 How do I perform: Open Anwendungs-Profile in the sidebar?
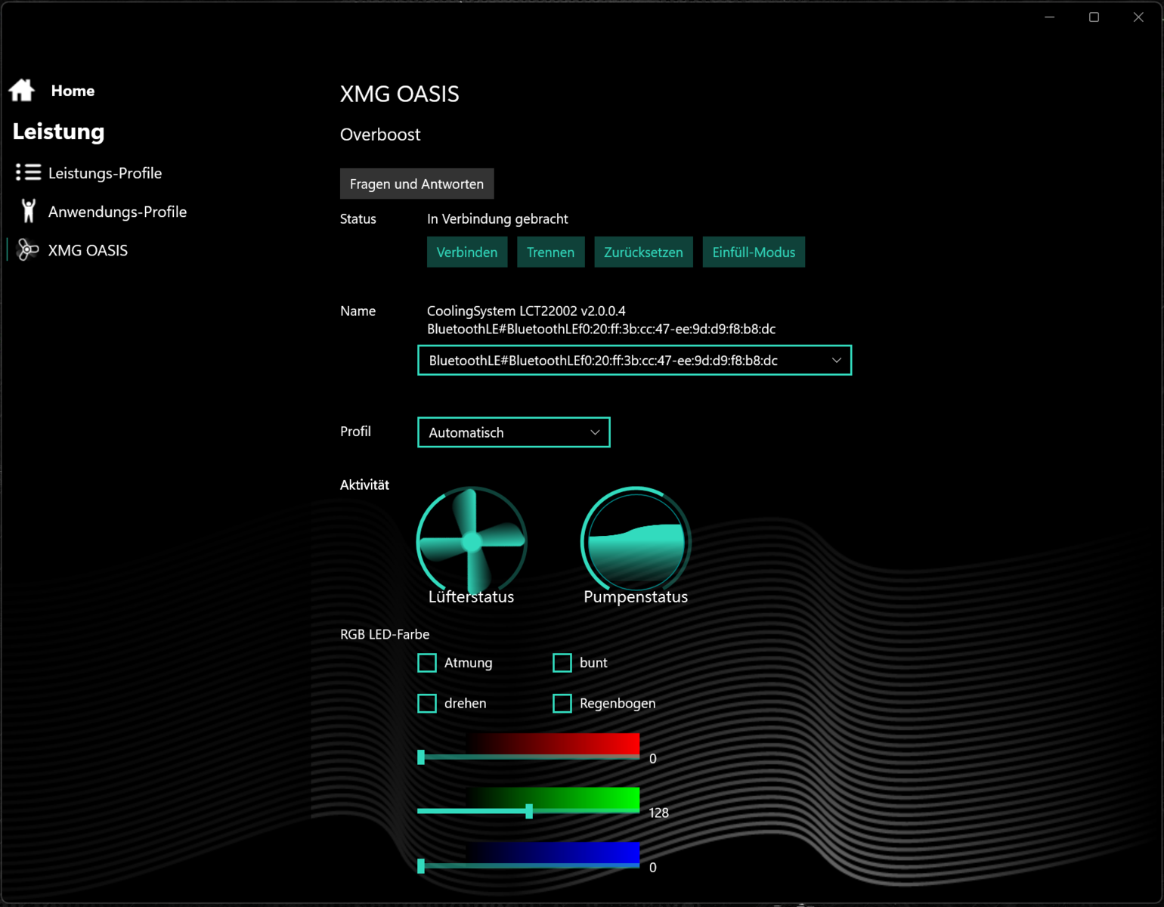117,212
